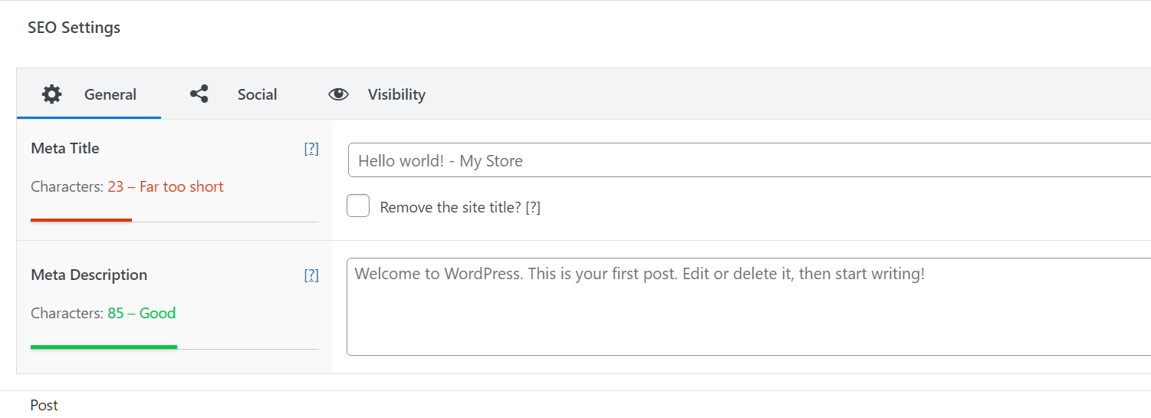Image resolution: width=1151 pixels, height=418 pixels.
Task: Click [?] help beside Remove the site title
Action: 533,207
